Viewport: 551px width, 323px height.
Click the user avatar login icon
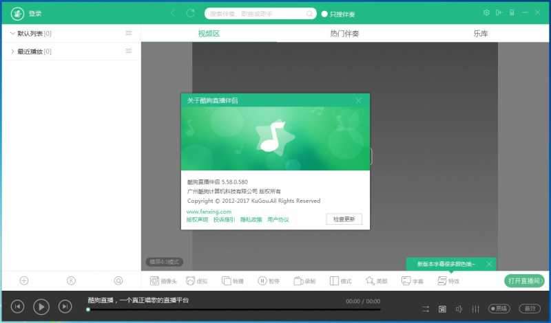pos(17,14)
